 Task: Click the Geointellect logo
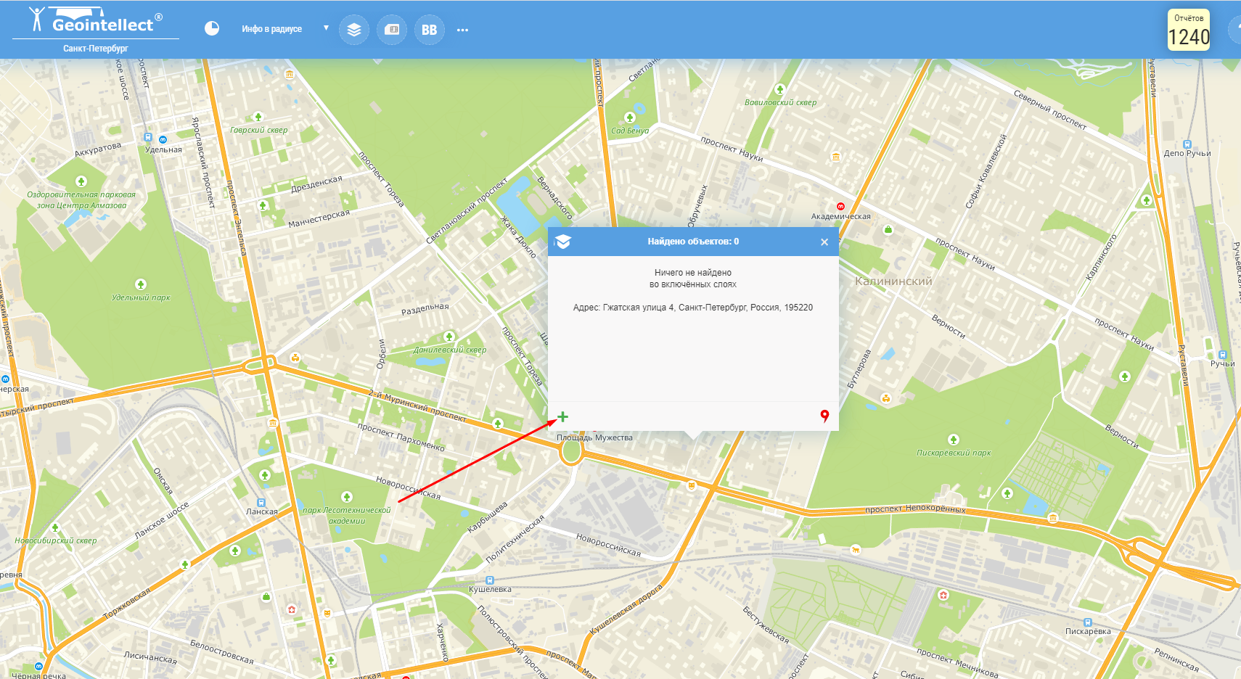(x=96, y=20)
